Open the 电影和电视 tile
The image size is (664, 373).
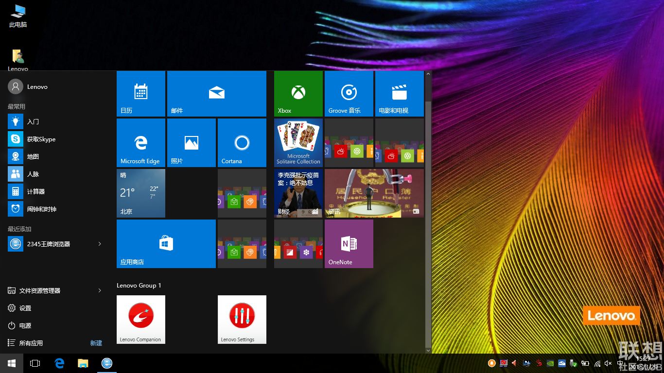tap(400, 93)
